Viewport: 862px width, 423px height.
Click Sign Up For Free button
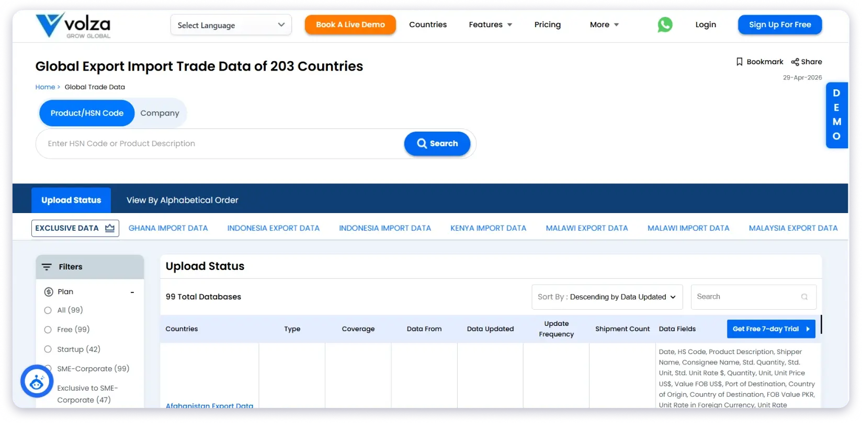pos(780,25)
